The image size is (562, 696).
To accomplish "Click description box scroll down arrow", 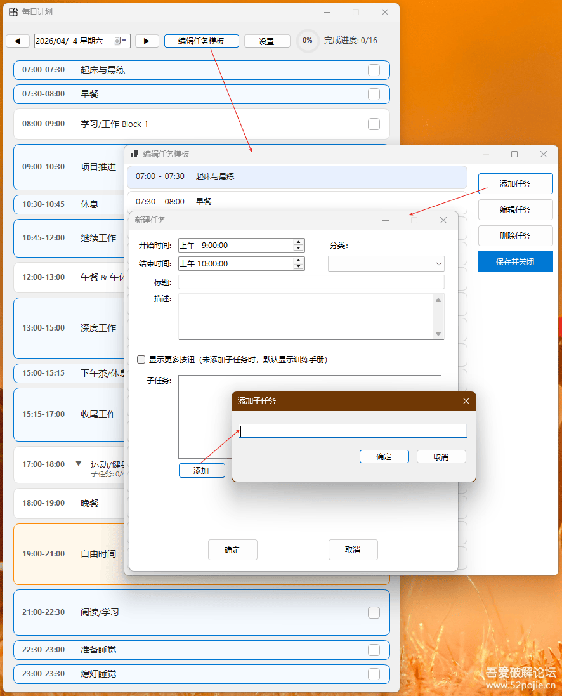I will (438, 334).
